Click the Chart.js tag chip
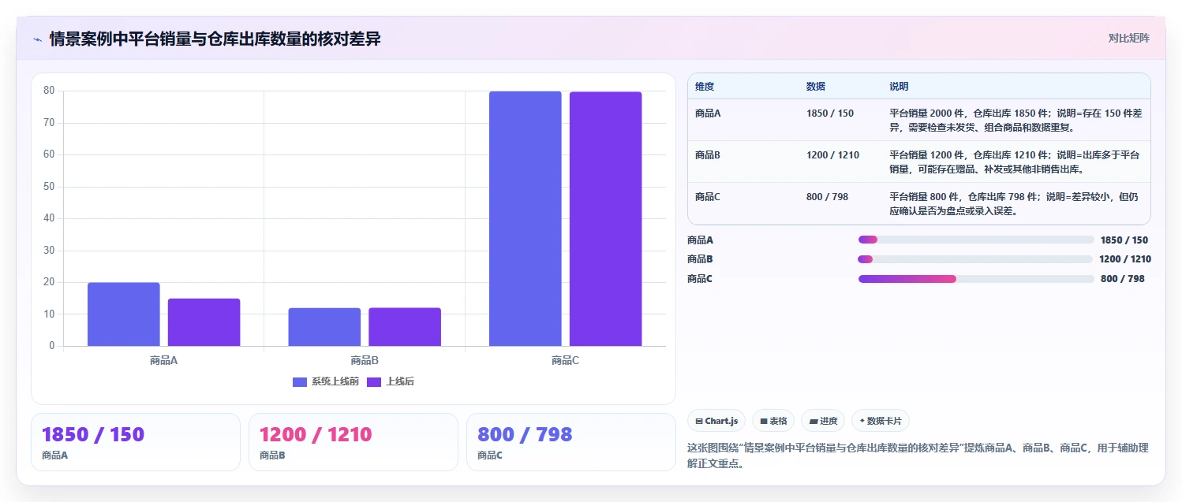The image size is (1182, 502). 716,421
